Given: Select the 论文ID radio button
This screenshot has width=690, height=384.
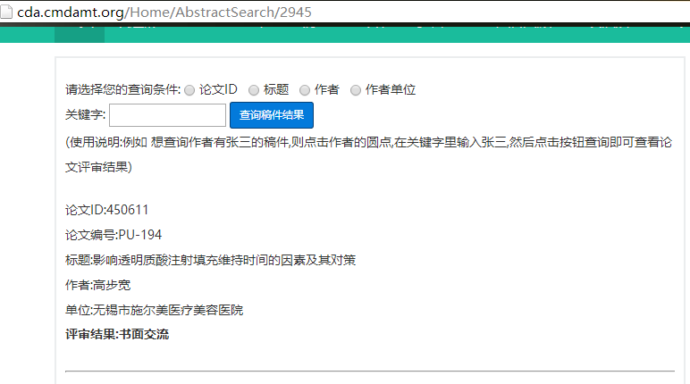Looking at the screenshot, I should 189,90.
